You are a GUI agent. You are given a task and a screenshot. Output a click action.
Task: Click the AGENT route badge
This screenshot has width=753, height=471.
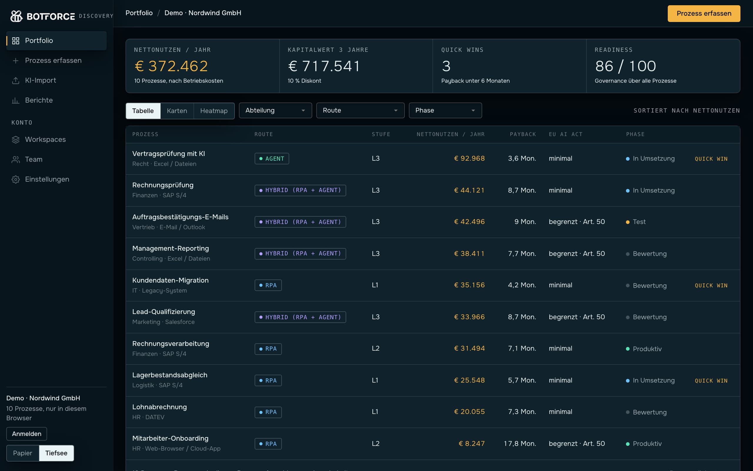click(x=272, y=159)
